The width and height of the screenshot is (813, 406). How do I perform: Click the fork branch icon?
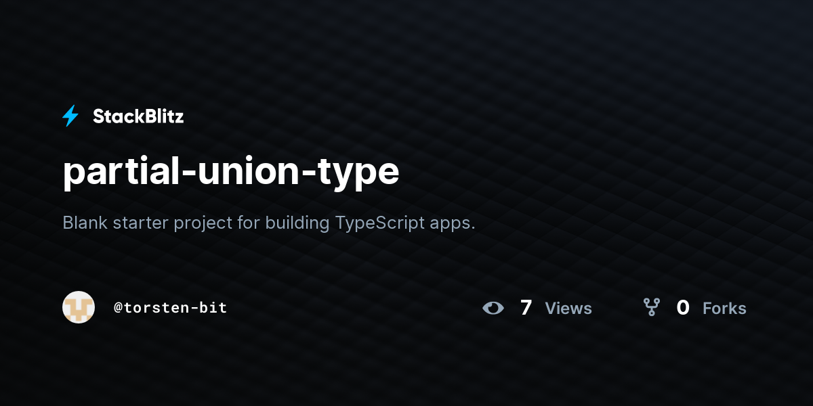point(652,308)
